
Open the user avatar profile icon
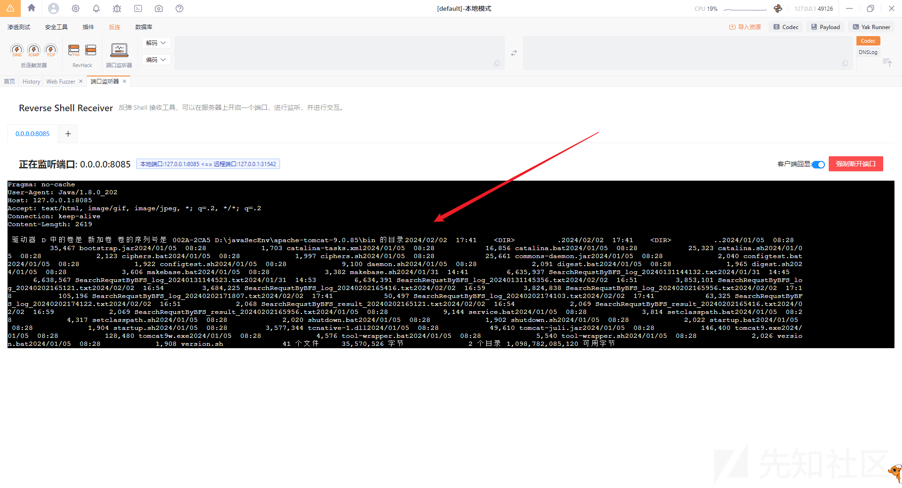54,8
